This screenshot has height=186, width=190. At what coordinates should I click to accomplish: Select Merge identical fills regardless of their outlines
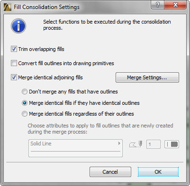click(25, 114)
